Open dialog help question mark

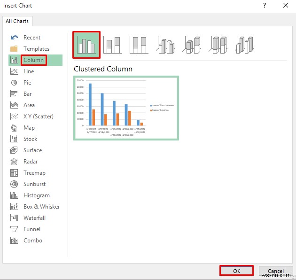point(265,5)
